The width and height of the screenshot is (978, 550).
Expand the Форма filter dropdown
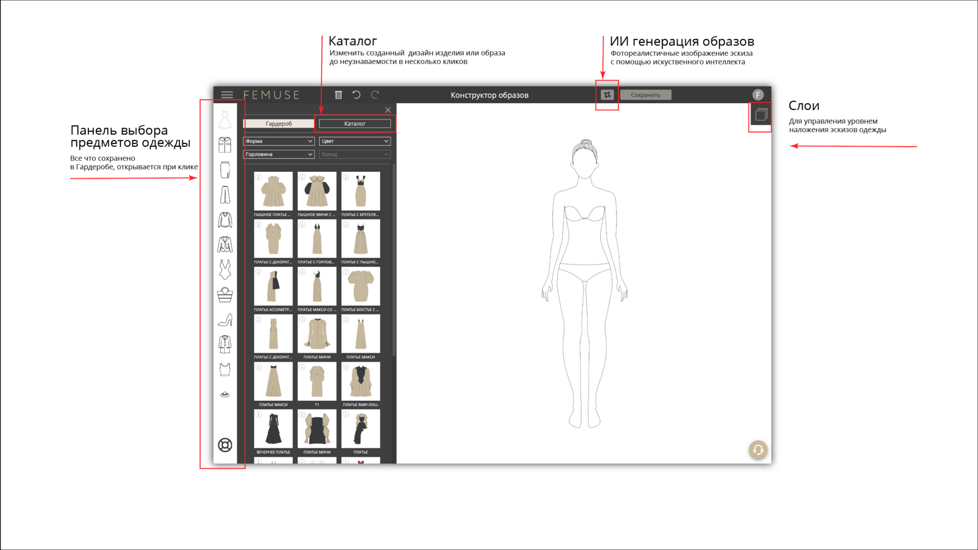279,141
